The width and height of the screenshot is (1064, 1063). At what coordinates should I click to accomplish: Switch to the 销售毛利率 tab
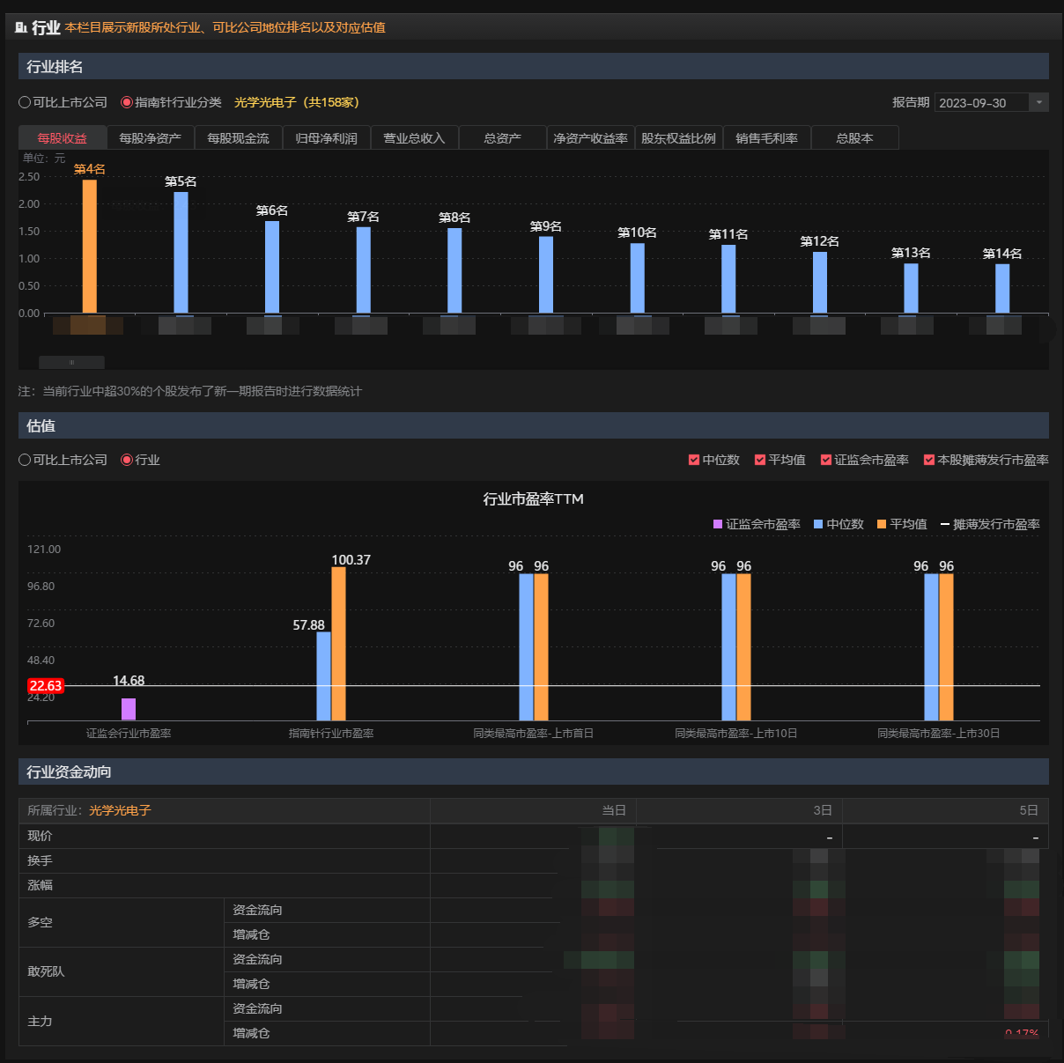click(x=767, y=138)
